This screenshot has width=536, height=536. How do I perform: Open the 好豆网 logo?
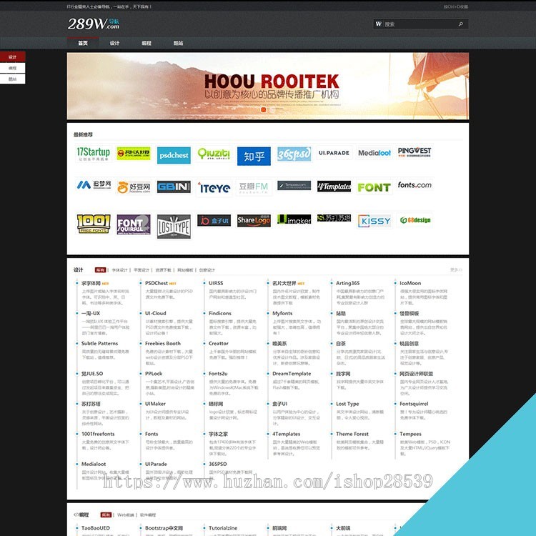tap(134, 187)
